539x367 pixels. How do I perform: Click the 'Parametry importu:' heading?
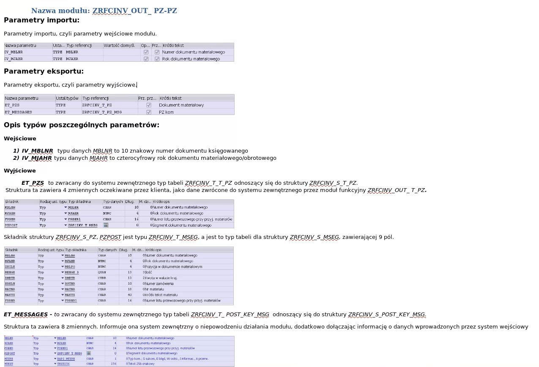pyautogui.click(x=41, y=20)
